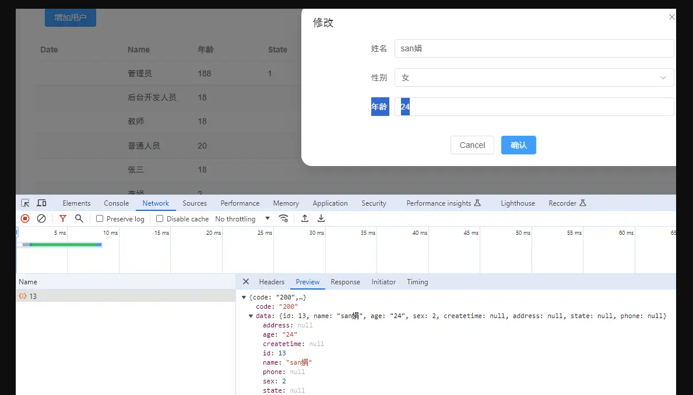
Task: Click the Cancel button in dialog
Action: click(472, 145)
